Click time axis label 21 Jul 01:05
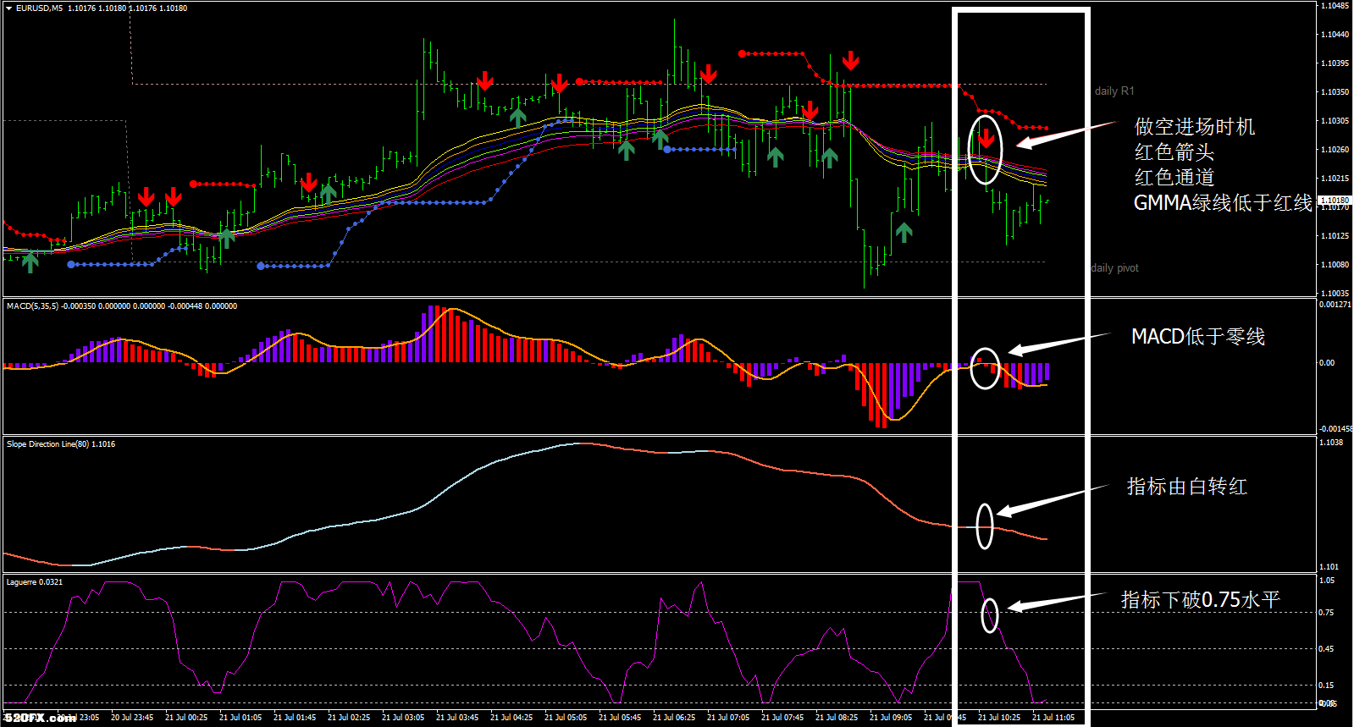The height and width of the screenshot is (727, 1354). tap(240, 718)
